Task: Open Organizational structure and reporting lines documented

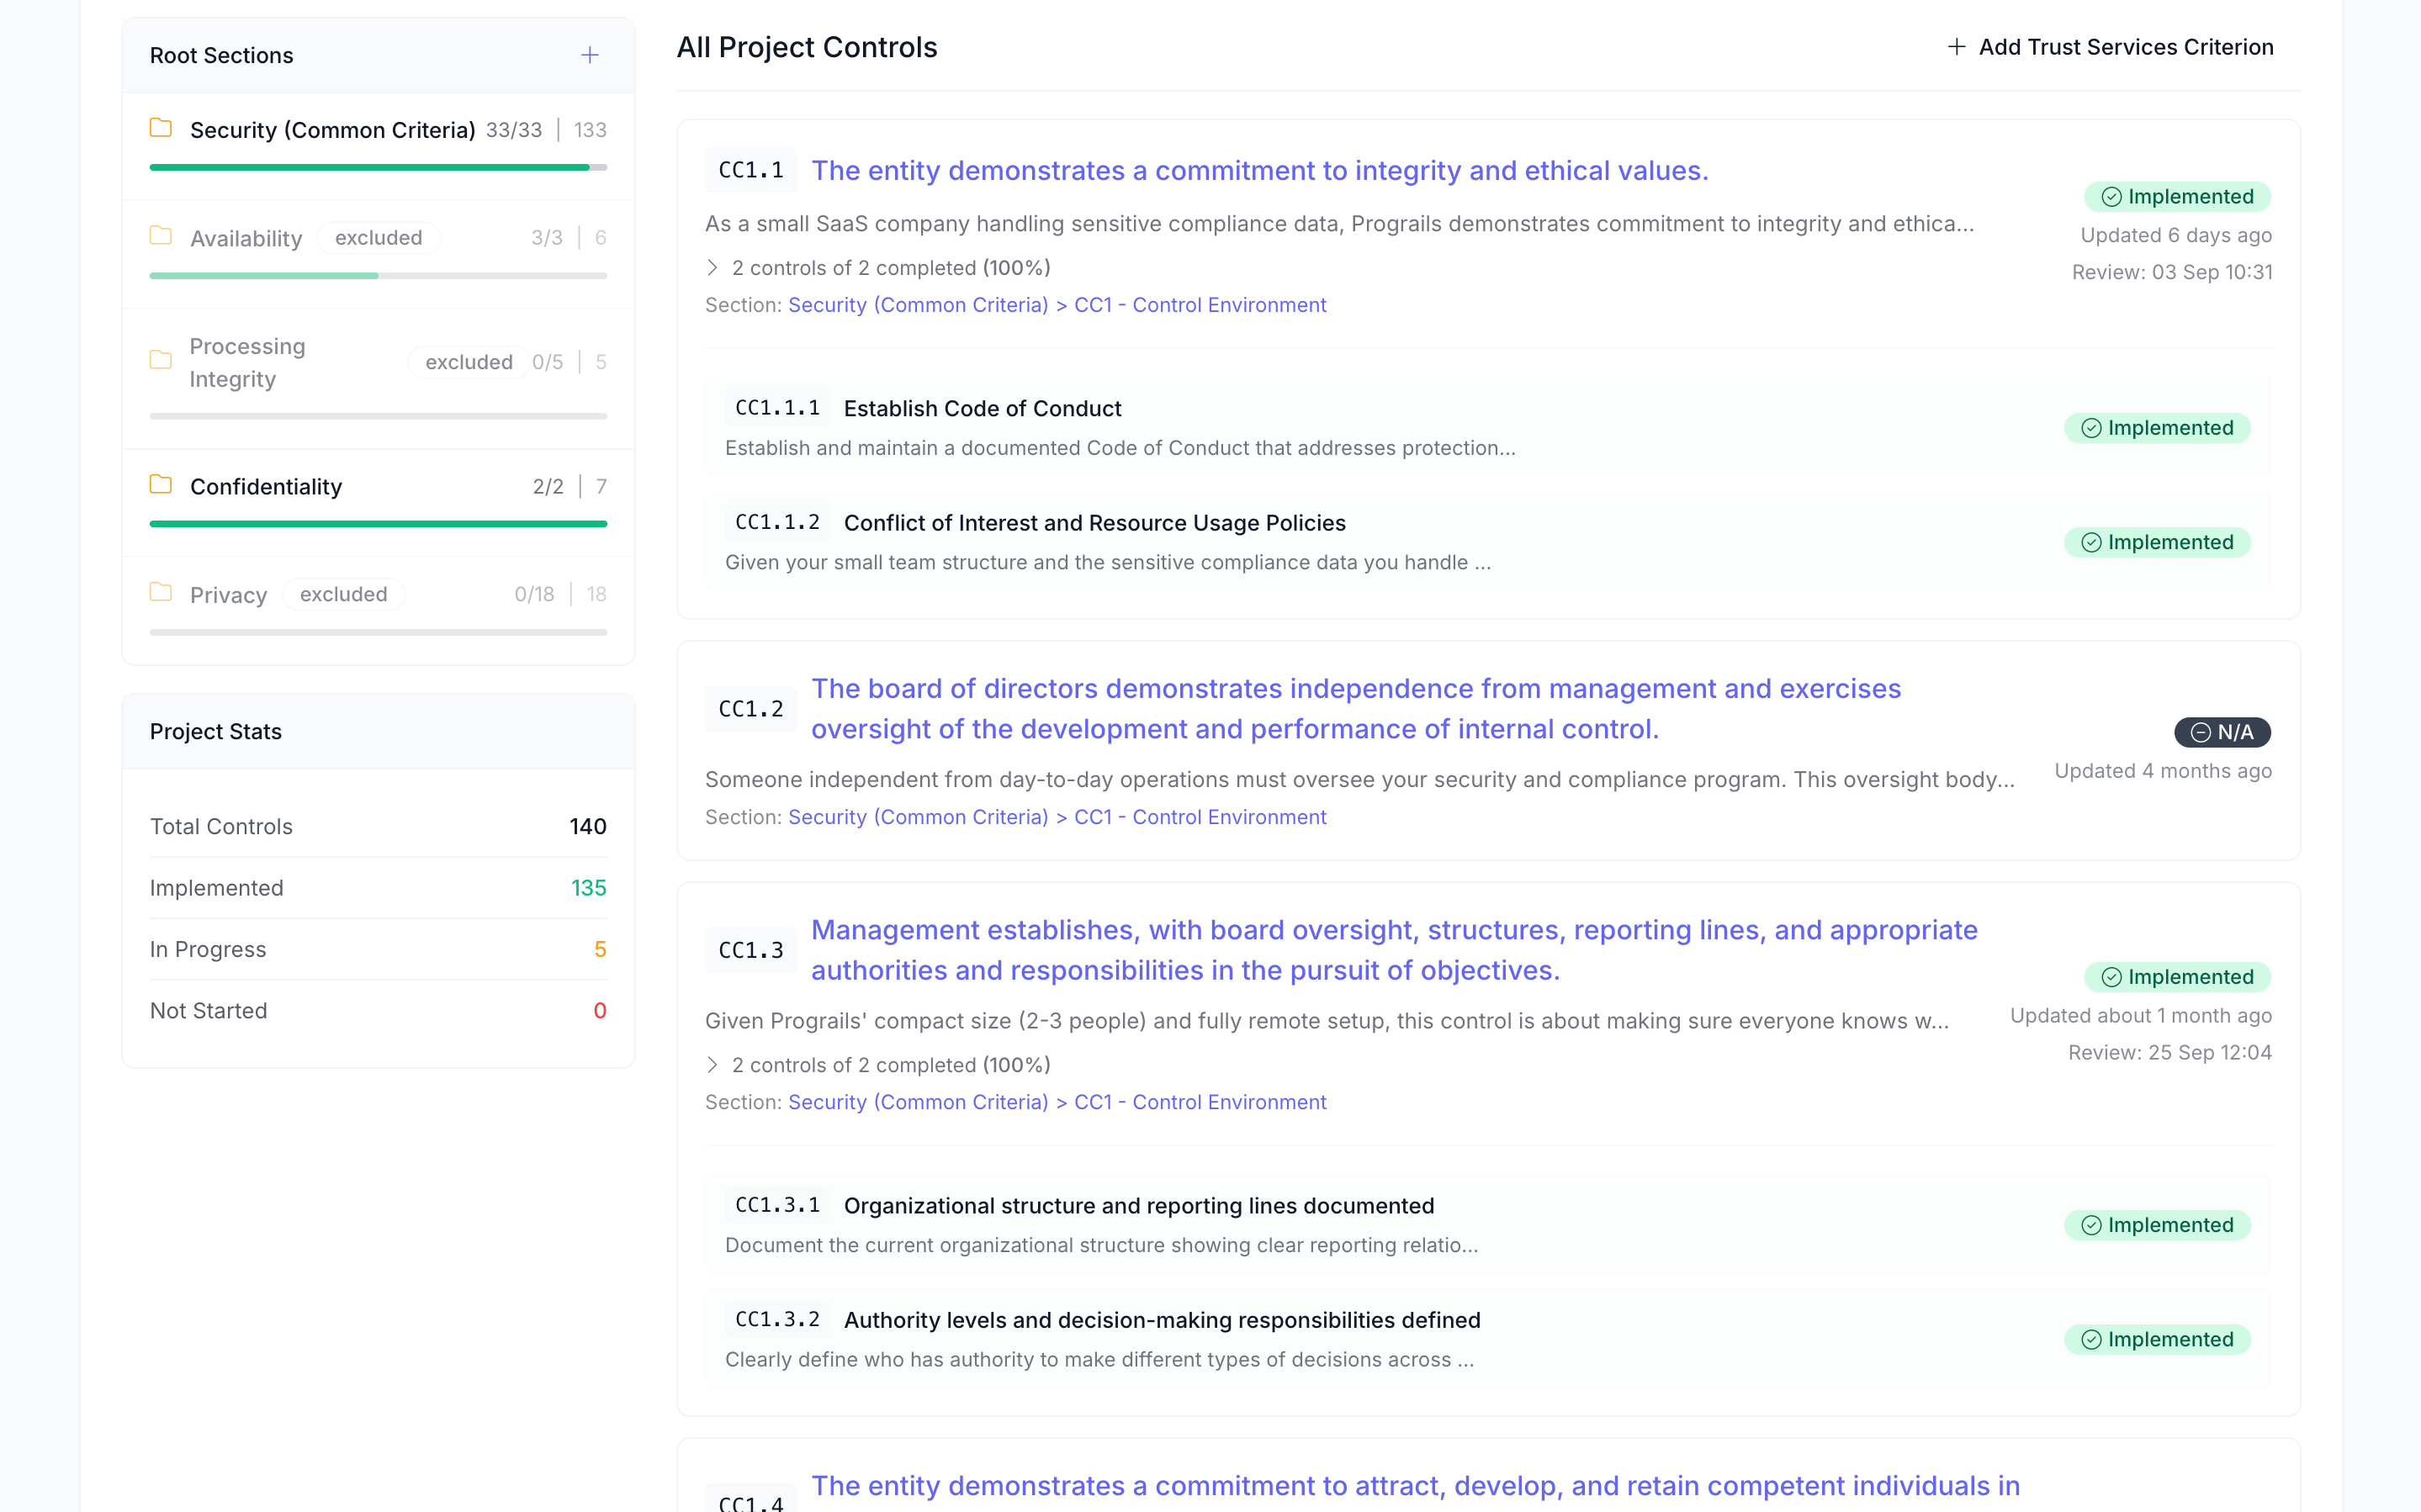Action: point(1138,1206)
